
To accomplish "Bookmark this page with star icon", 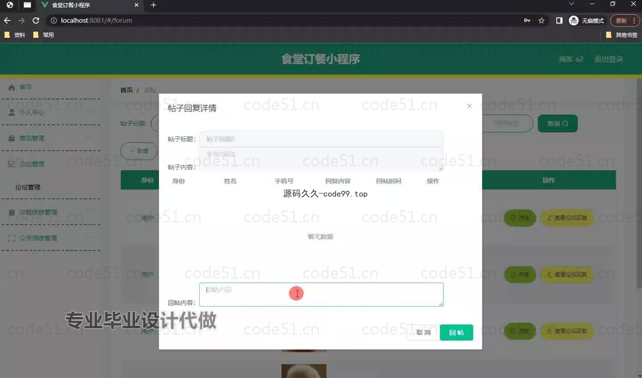I will (542, 21).
